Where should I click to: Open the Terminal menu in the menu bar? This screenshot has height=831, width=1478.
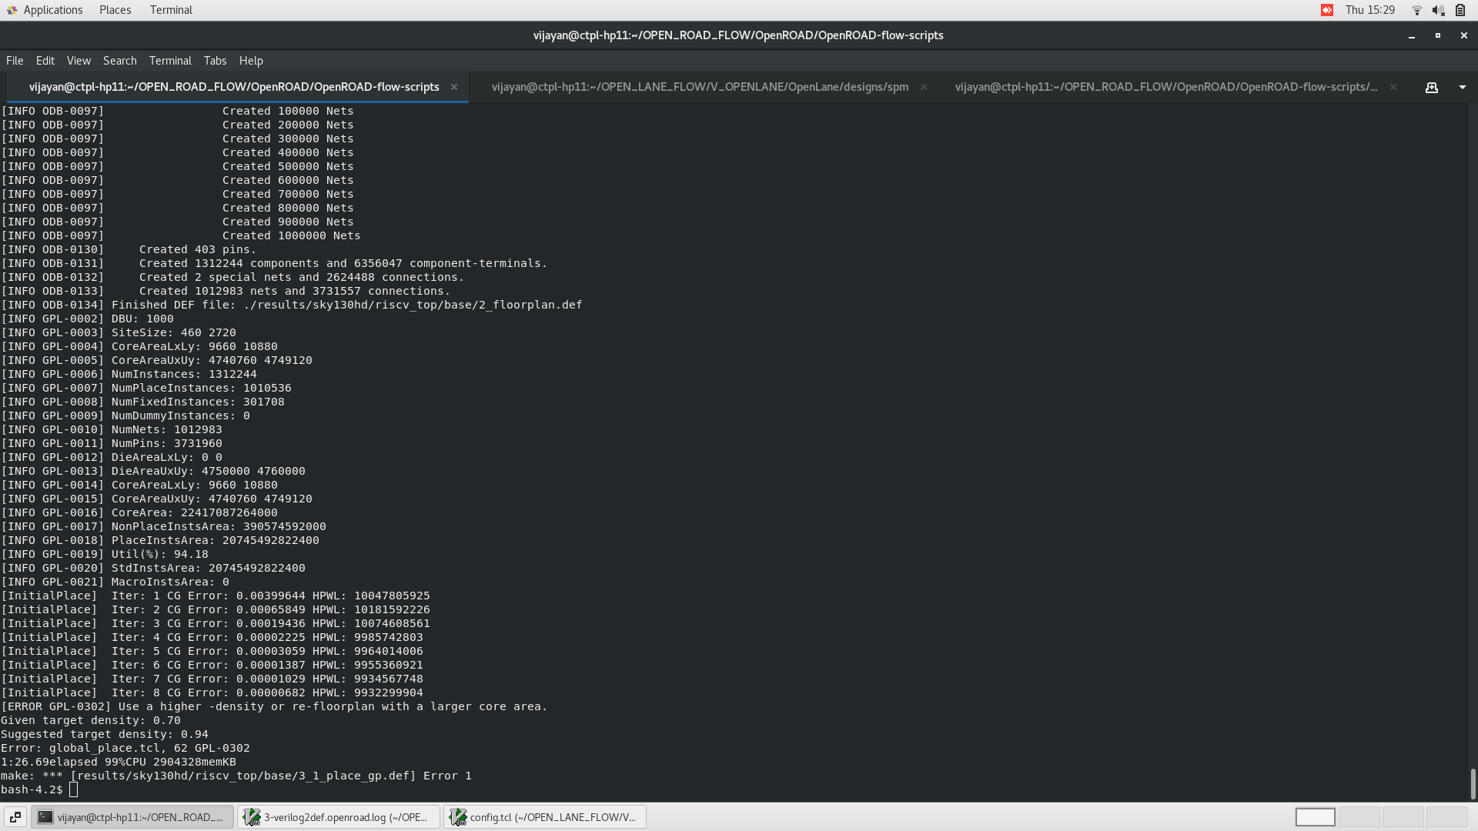point(170,61)
